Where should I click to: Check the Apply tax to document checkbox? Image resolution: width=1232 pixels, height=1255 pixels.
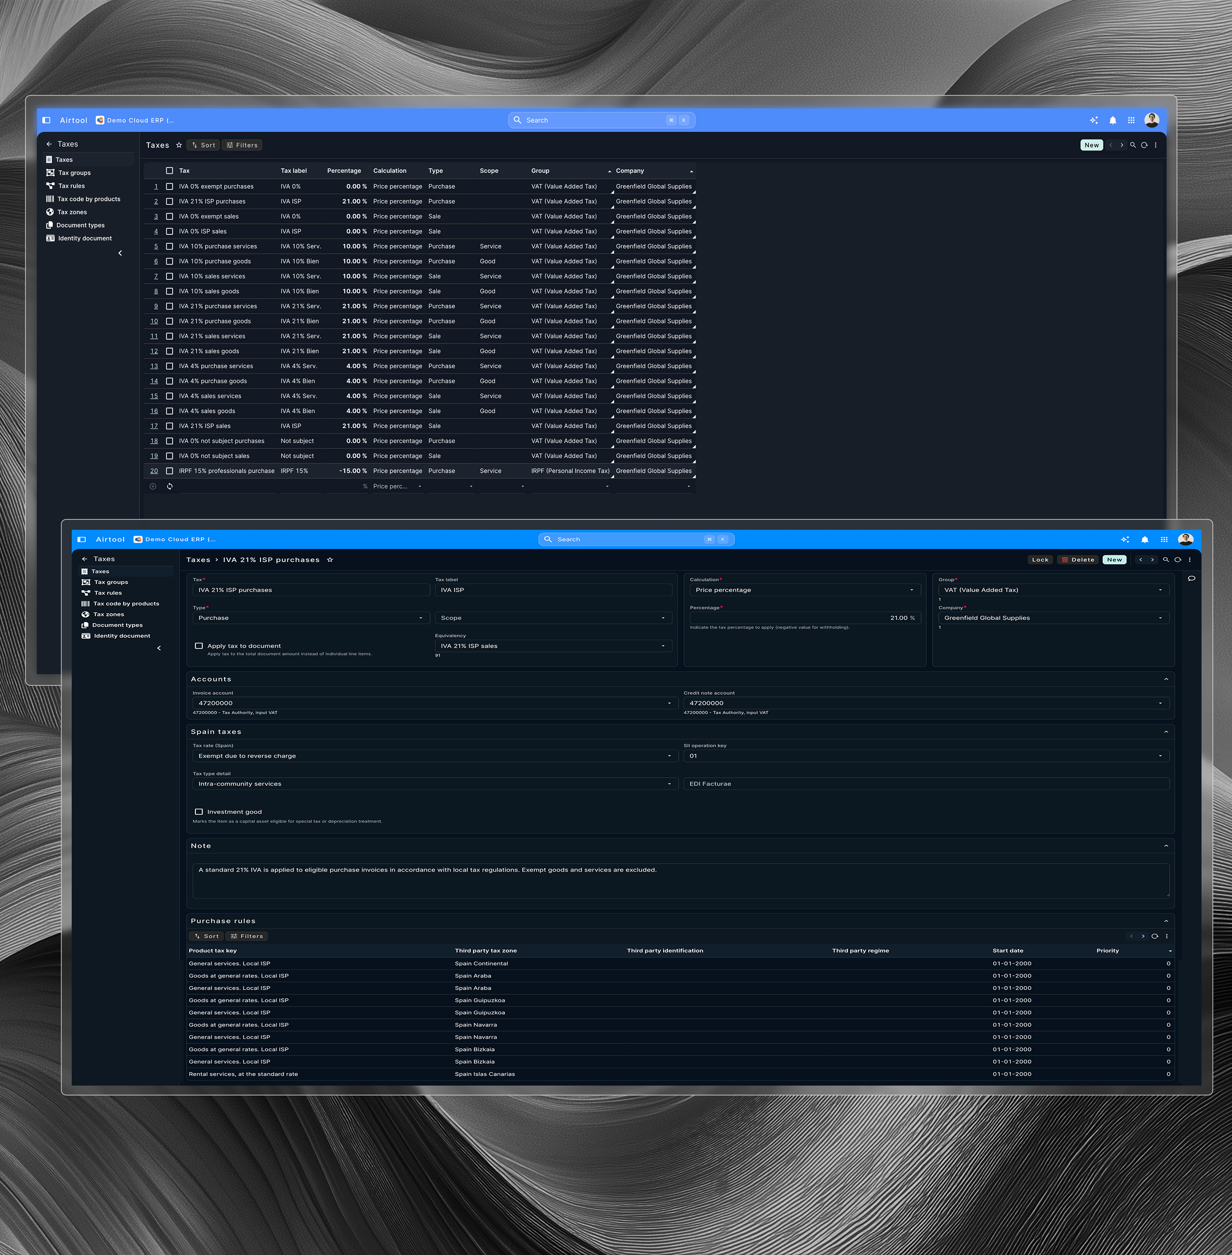[x=199, y=645]
